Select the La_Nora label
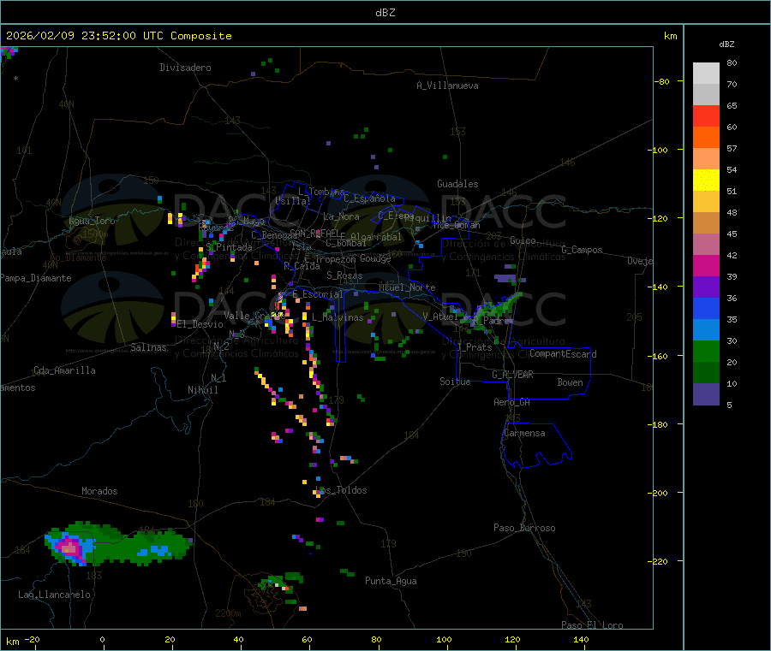 coord(341,216)
